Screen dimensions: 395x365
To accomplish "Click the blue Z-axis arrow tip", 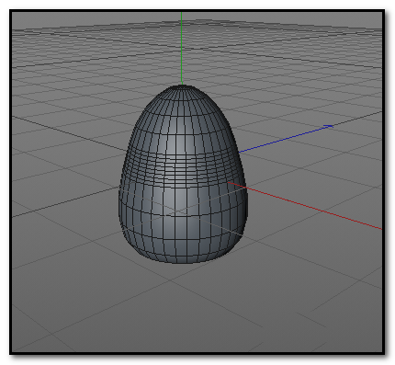I will point(329,126).
